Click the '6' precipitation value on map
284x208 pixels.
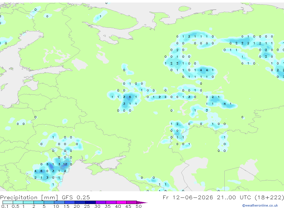41,171
